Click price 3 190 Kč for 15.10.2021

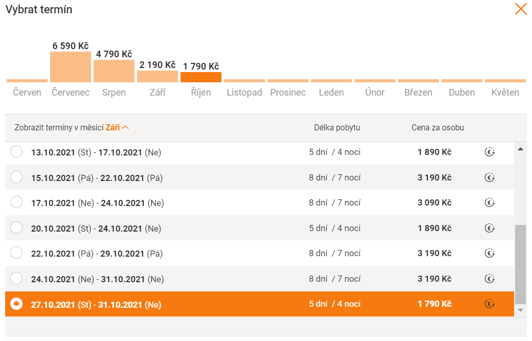tap(434, 177)
